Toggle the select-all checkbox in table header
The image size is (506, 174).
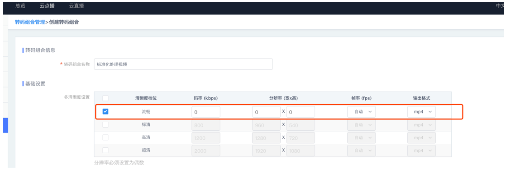click(105, 98)
